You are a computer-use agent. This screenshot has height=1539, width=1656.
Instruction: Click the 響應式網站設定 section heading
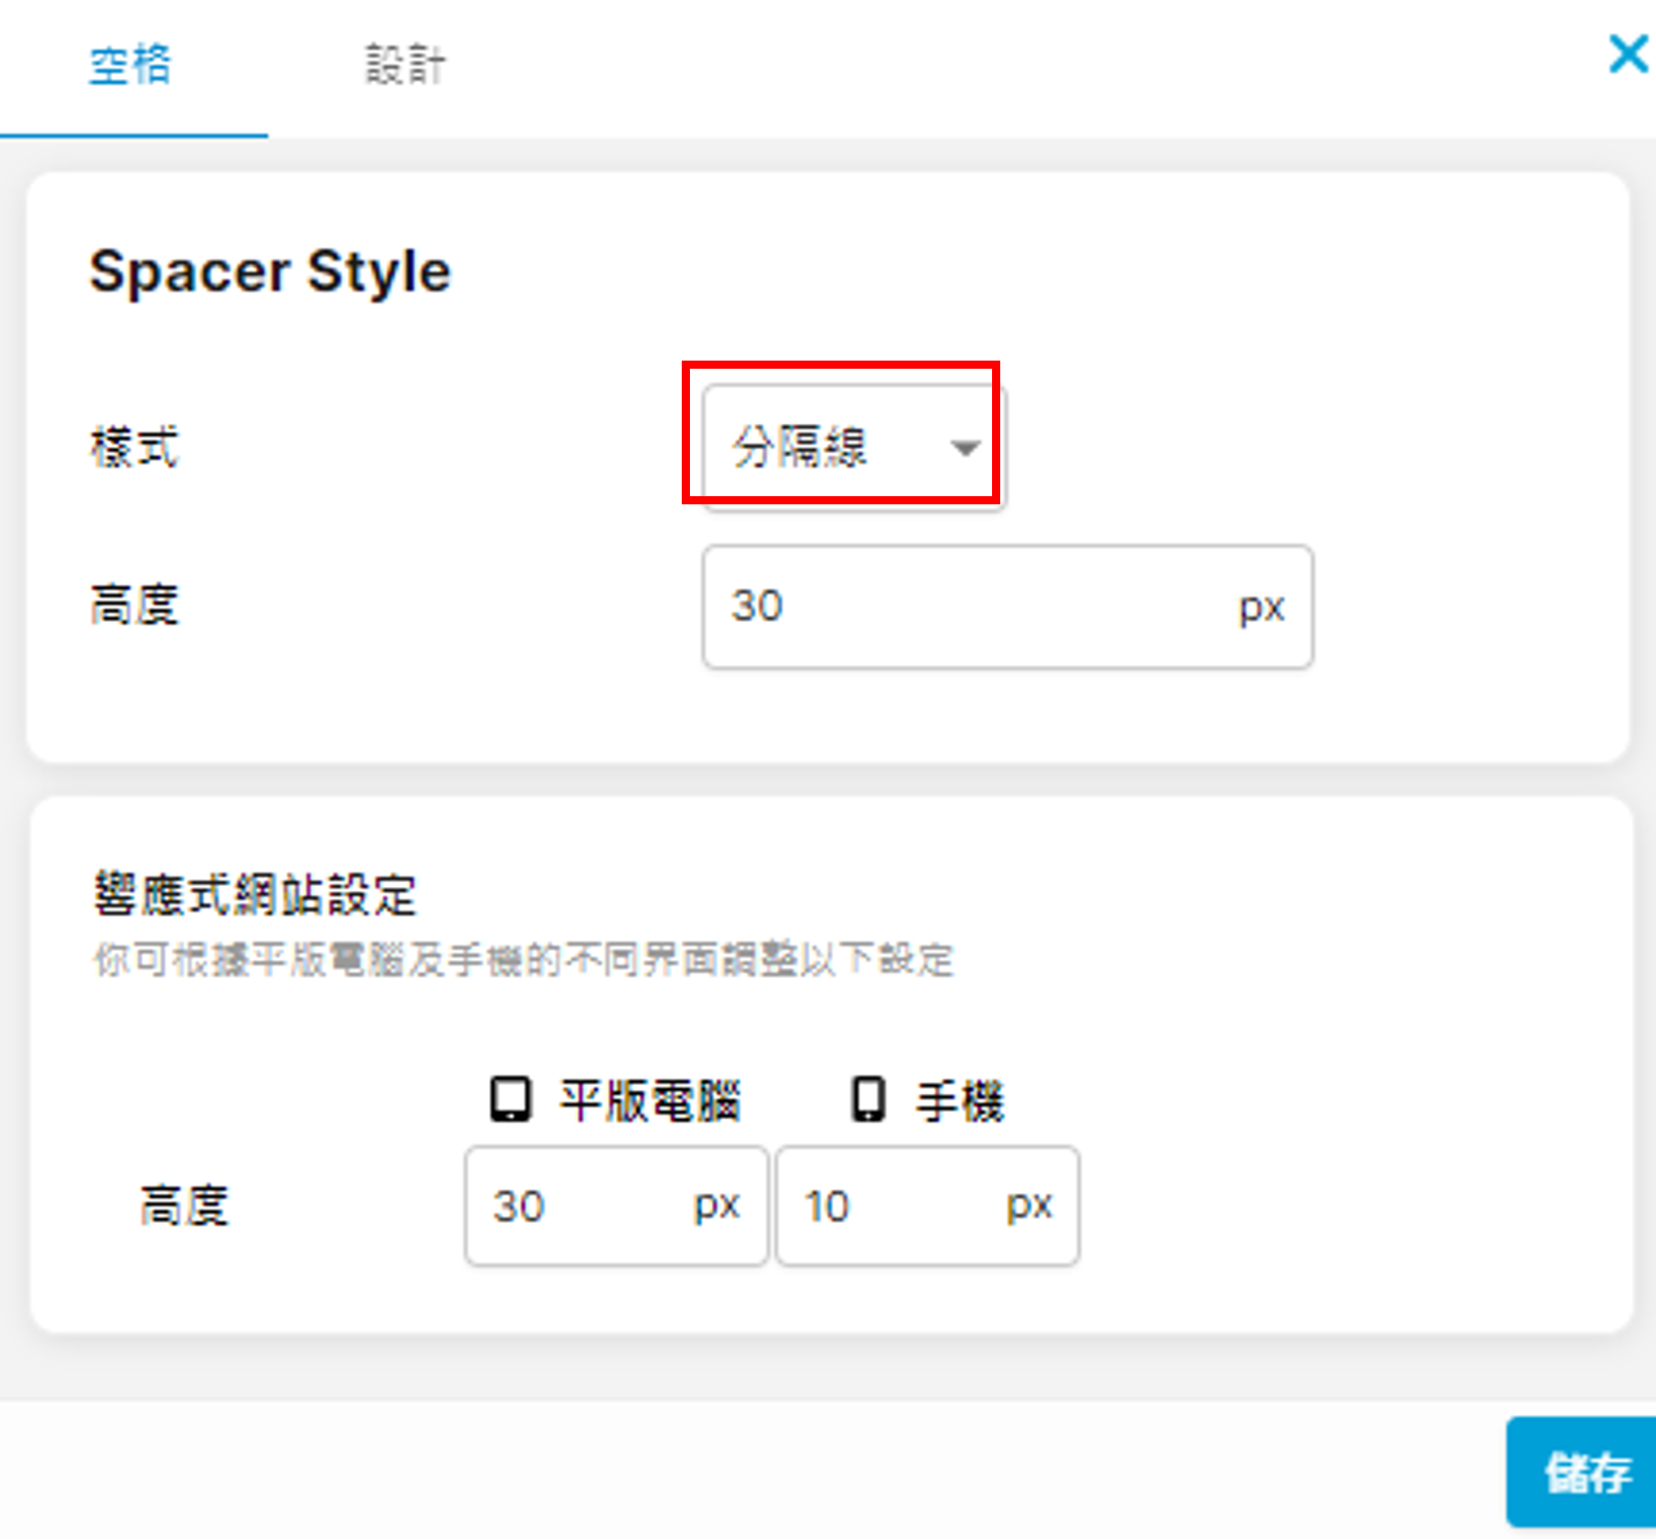click(x=254, y=895)
